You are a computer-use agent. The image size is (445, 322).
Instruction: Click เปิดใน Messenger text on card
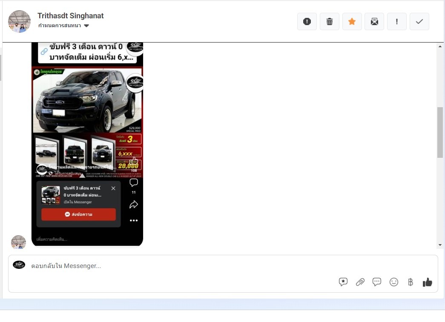(78, 202)
